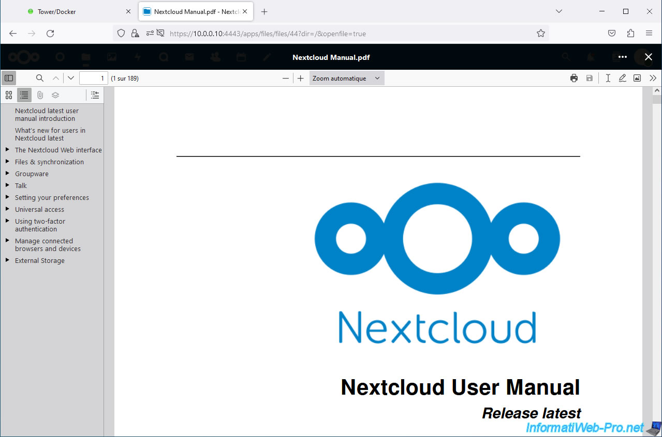The width and height of the screenshot is (662, 437).
Task: Click the zoom in plus button
Action: click(301, 78)
